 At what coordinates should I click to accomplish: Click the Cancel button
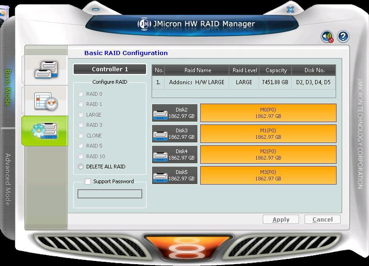click(x=322, y=220)
